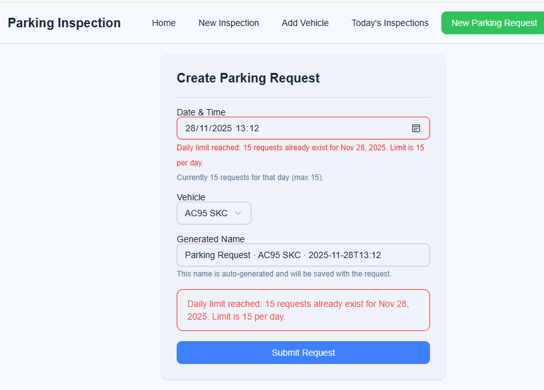Click the Date & Time field label

click(201, 112)
